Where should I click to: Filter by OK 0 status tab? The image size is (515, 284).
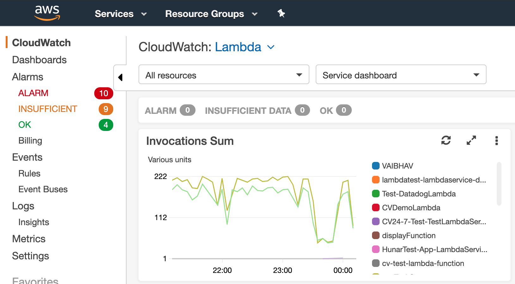336,110
